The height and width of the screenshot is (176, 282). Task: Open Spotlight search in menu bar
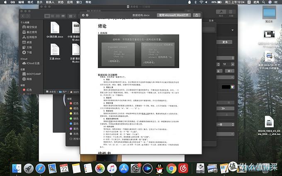click(263, 2)
